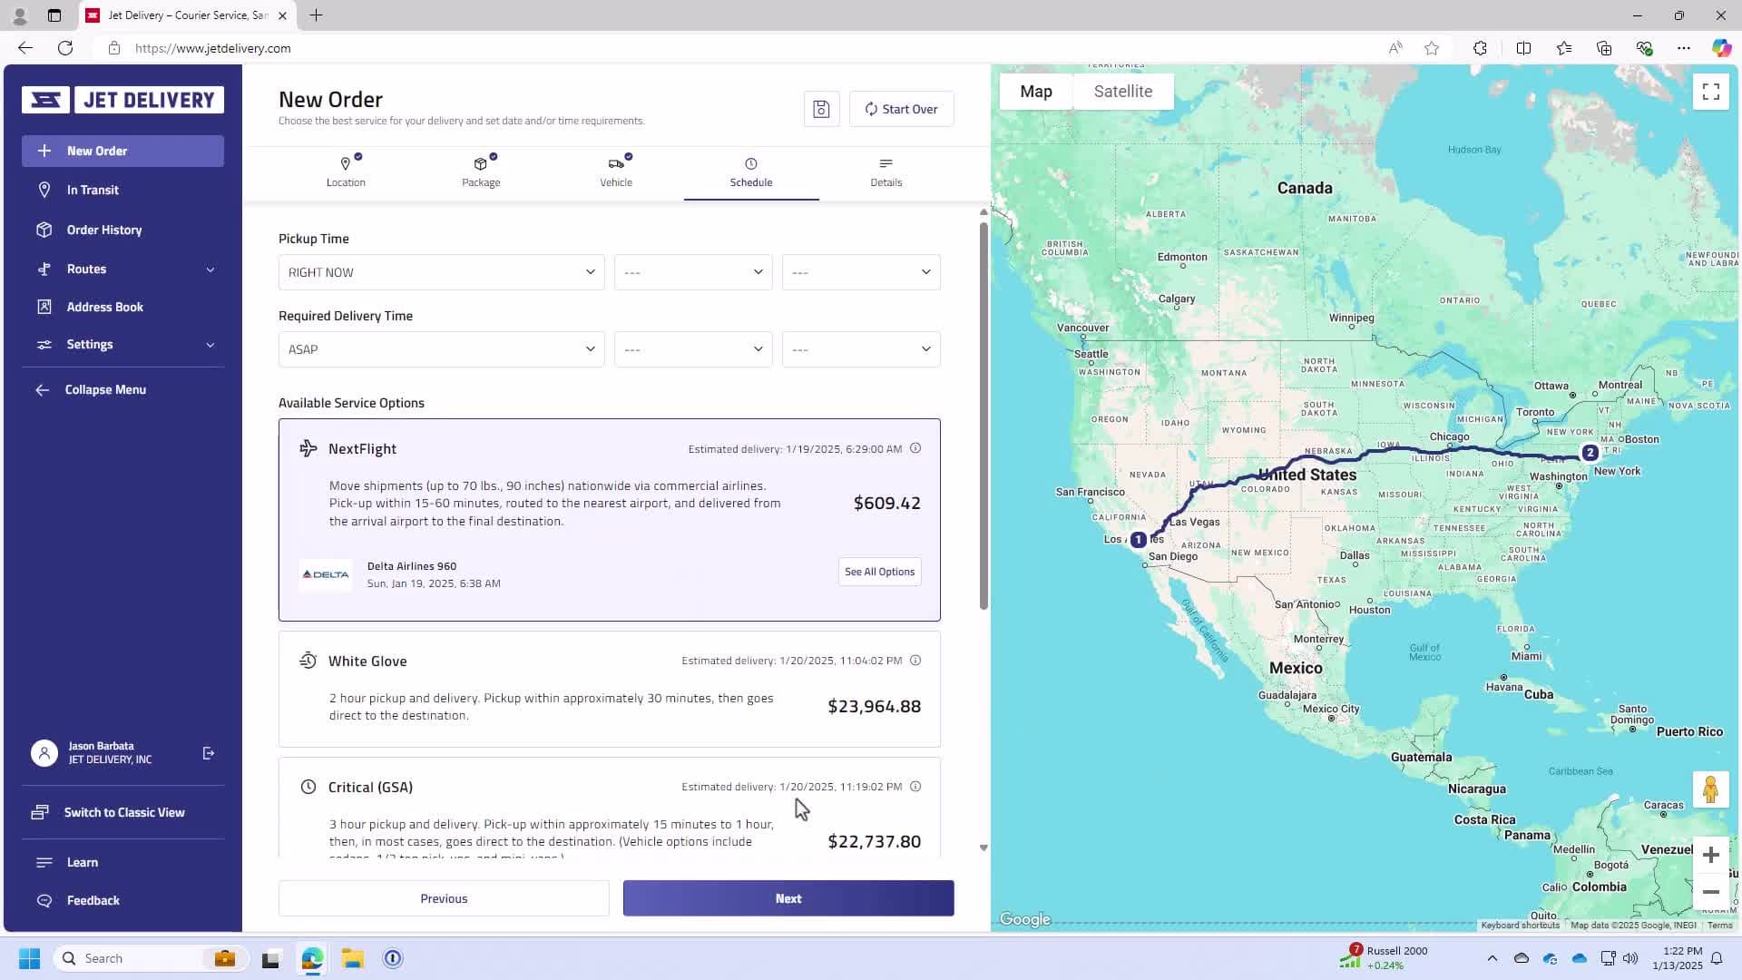Screen dimensions: 1742x980
Task: Switch to the Satellite map view
Action: (x=1121, y=91)
